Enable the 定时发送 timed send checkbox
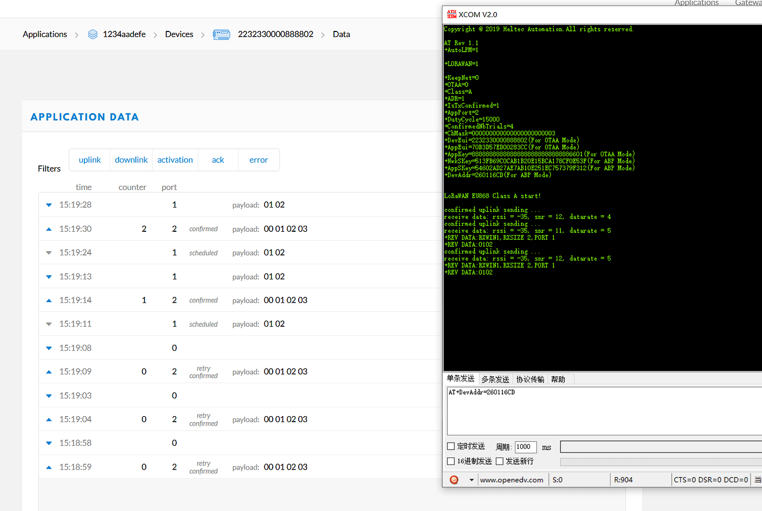Viewport: 762px width, 511px height. [451, 446]
